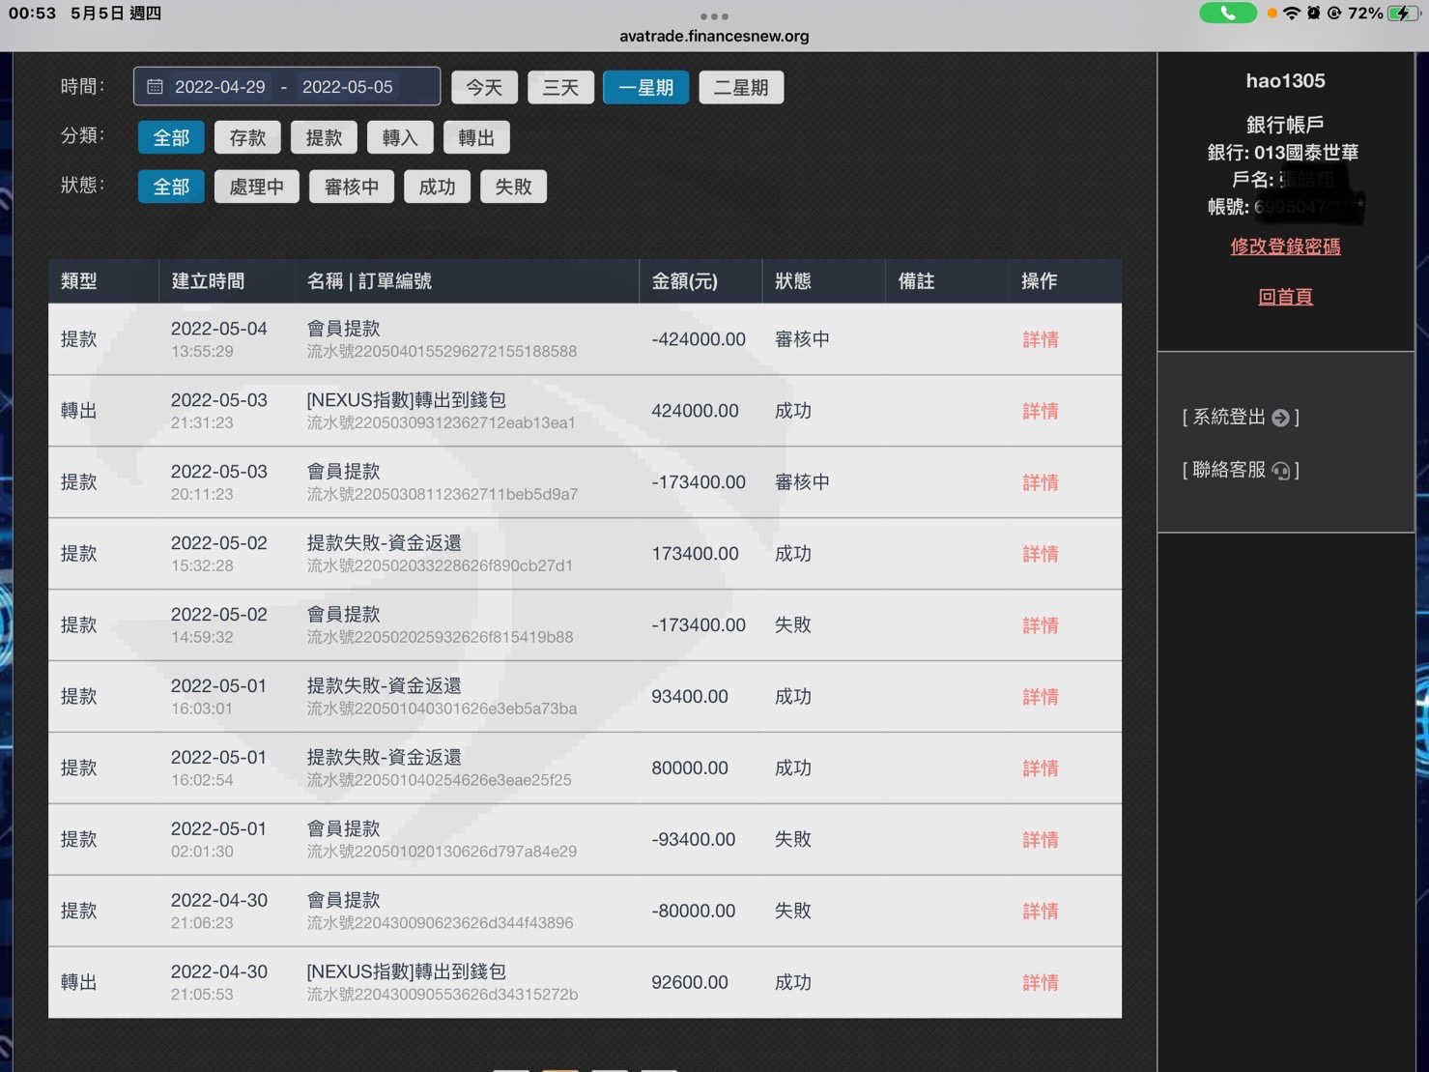The width and height of the screenshot is (1429, 1072).
Task: Tap the three-dot multitasking menu at top
Action: coord(714,16)
